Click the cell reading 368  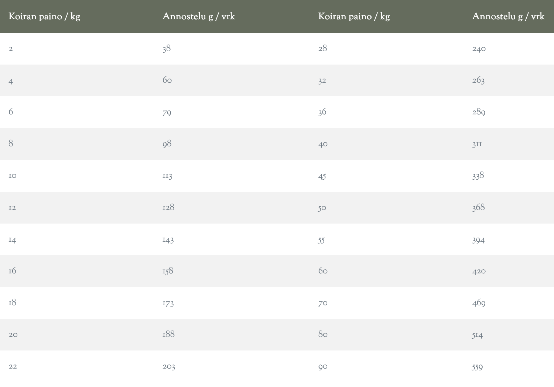478,207
